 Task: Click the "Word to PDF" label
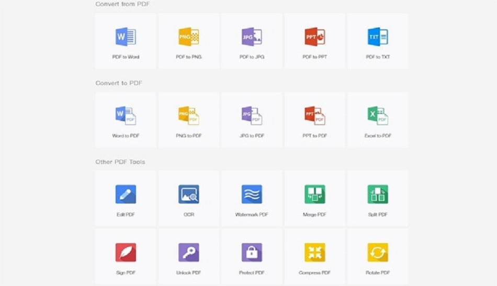[126, 136]
